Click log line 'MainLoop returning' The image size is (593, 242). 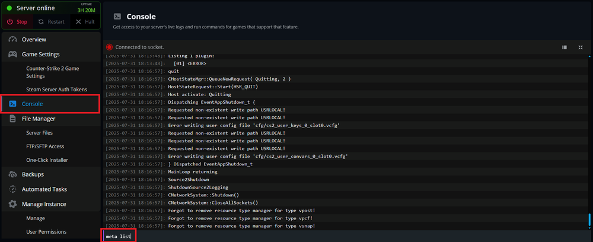point(193,171)
